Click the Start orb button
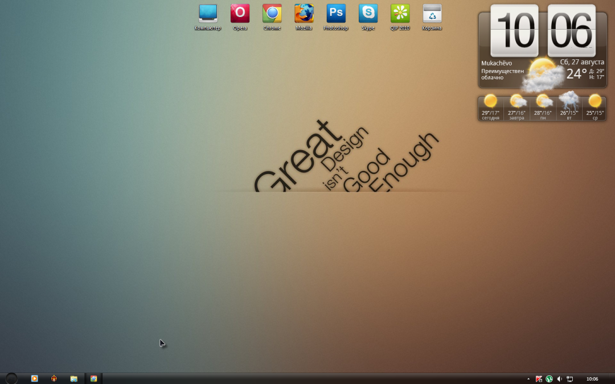615x384 pixels. click(x=11, y=378)
